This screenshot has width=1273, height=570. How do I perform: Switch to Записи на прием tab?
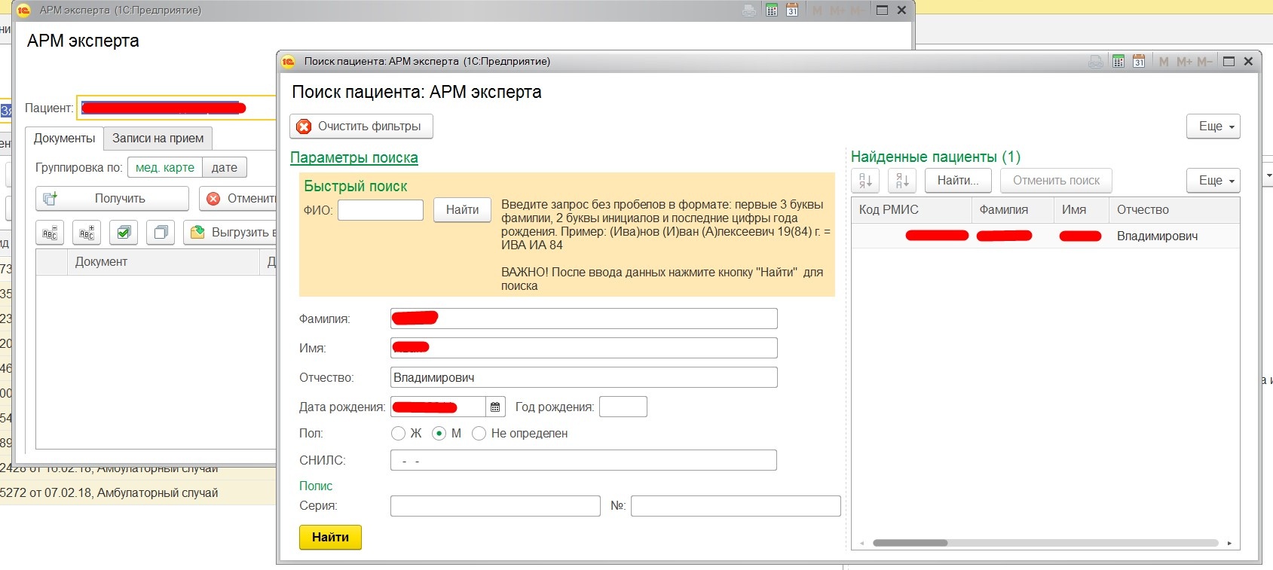tap(158, 139)
